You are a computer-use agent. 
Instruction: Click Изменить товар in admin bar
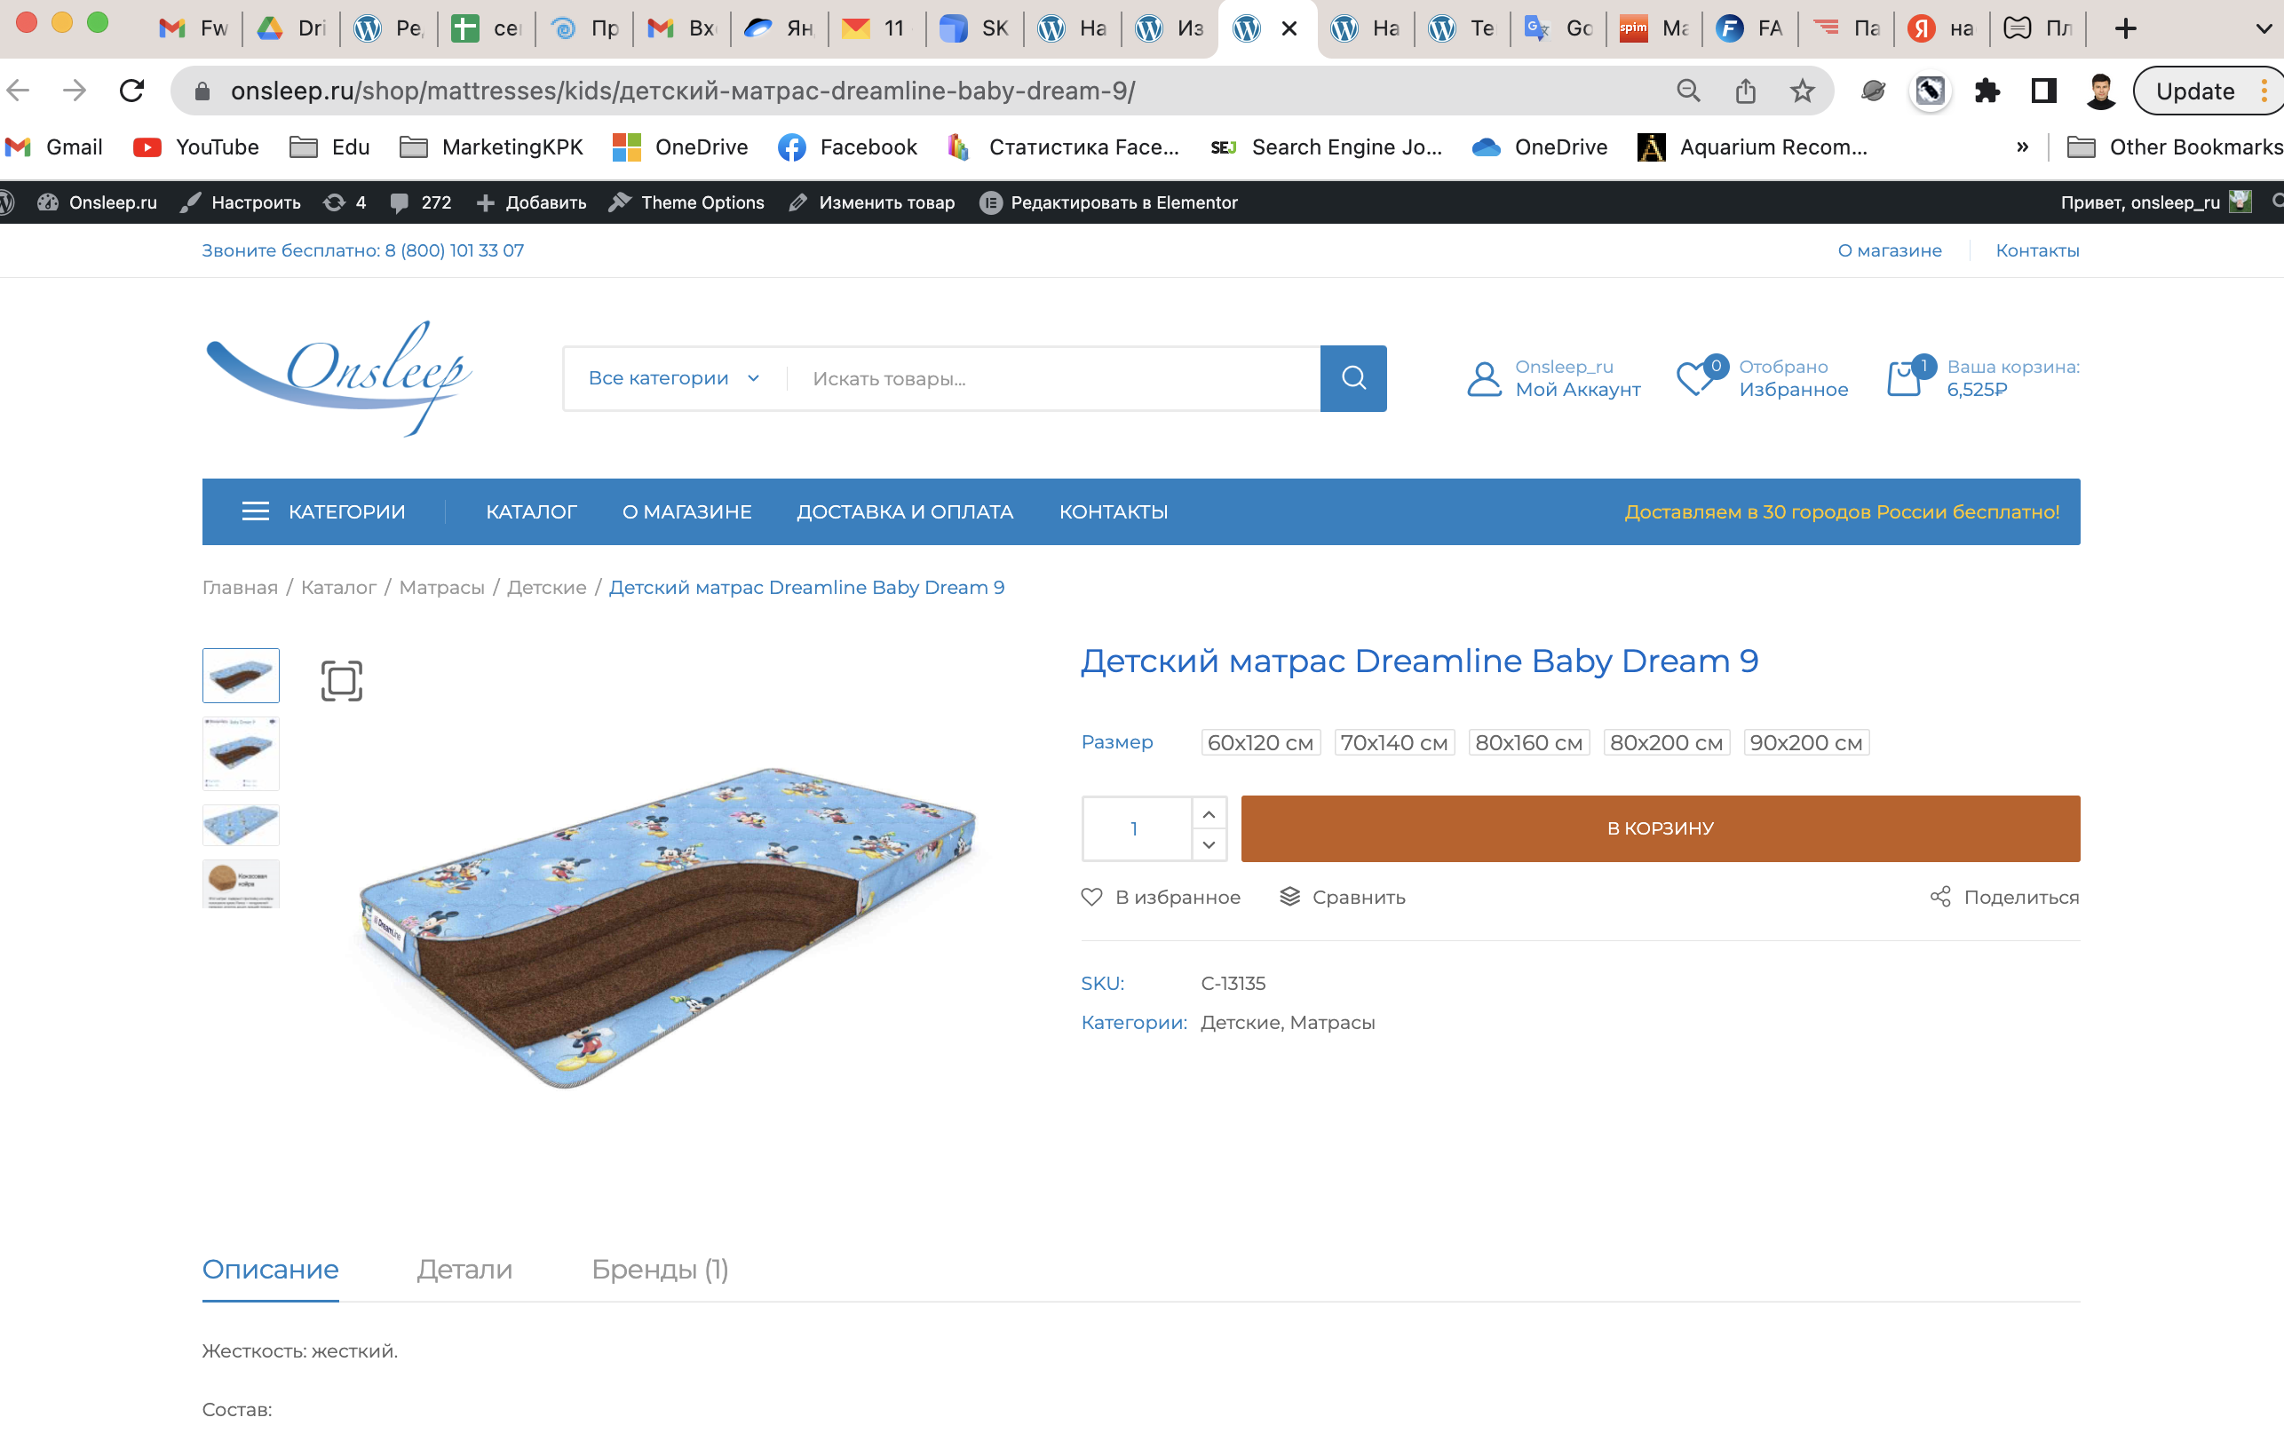pyautogui.click(x=871, y=202)
